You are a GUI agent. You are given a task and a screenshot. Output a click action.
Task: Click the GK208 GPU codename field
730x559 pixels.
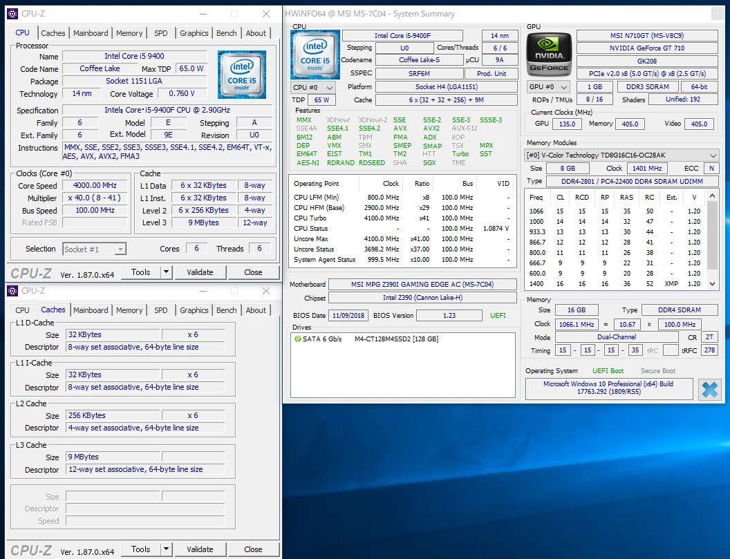pos(646,61)
